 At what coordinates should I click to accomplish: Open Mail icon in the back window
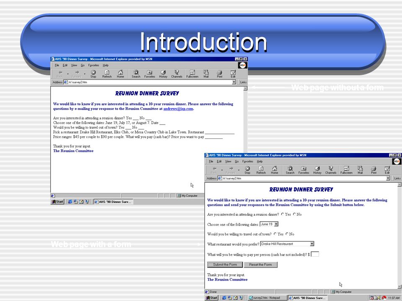[x=206, y=74]
